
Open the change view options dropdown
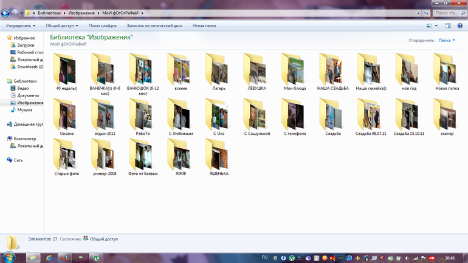pyautogui.click(x=436, y=26)
